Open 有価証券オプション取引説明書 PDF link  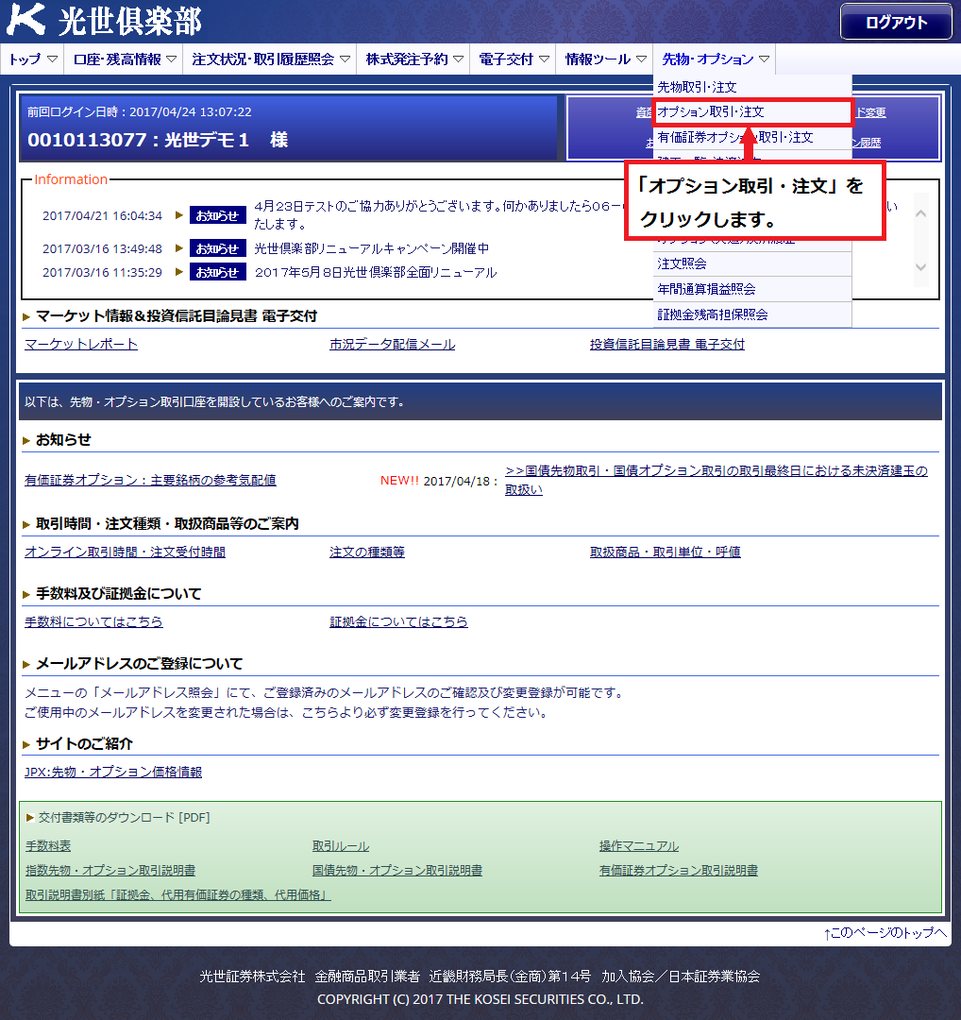679,871
